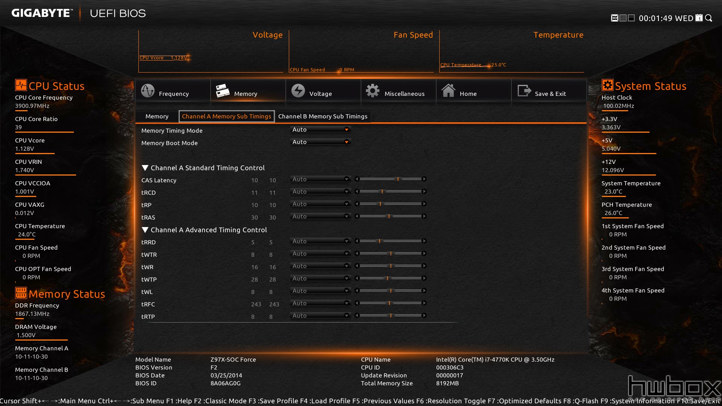Open Voltage section via lightning icon
Screen dimensions: 722x406
pos(298,91)
